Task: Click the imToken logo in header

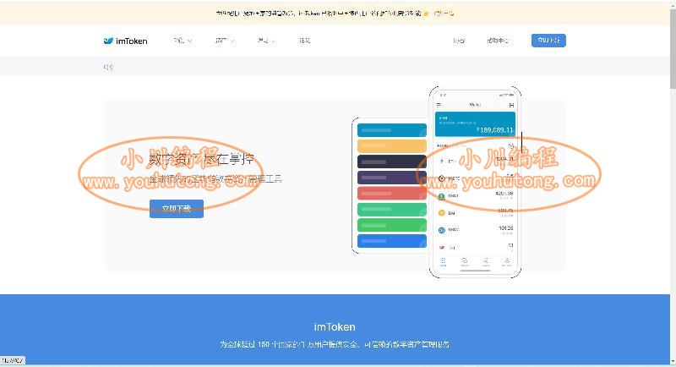Action: point(125,41)
